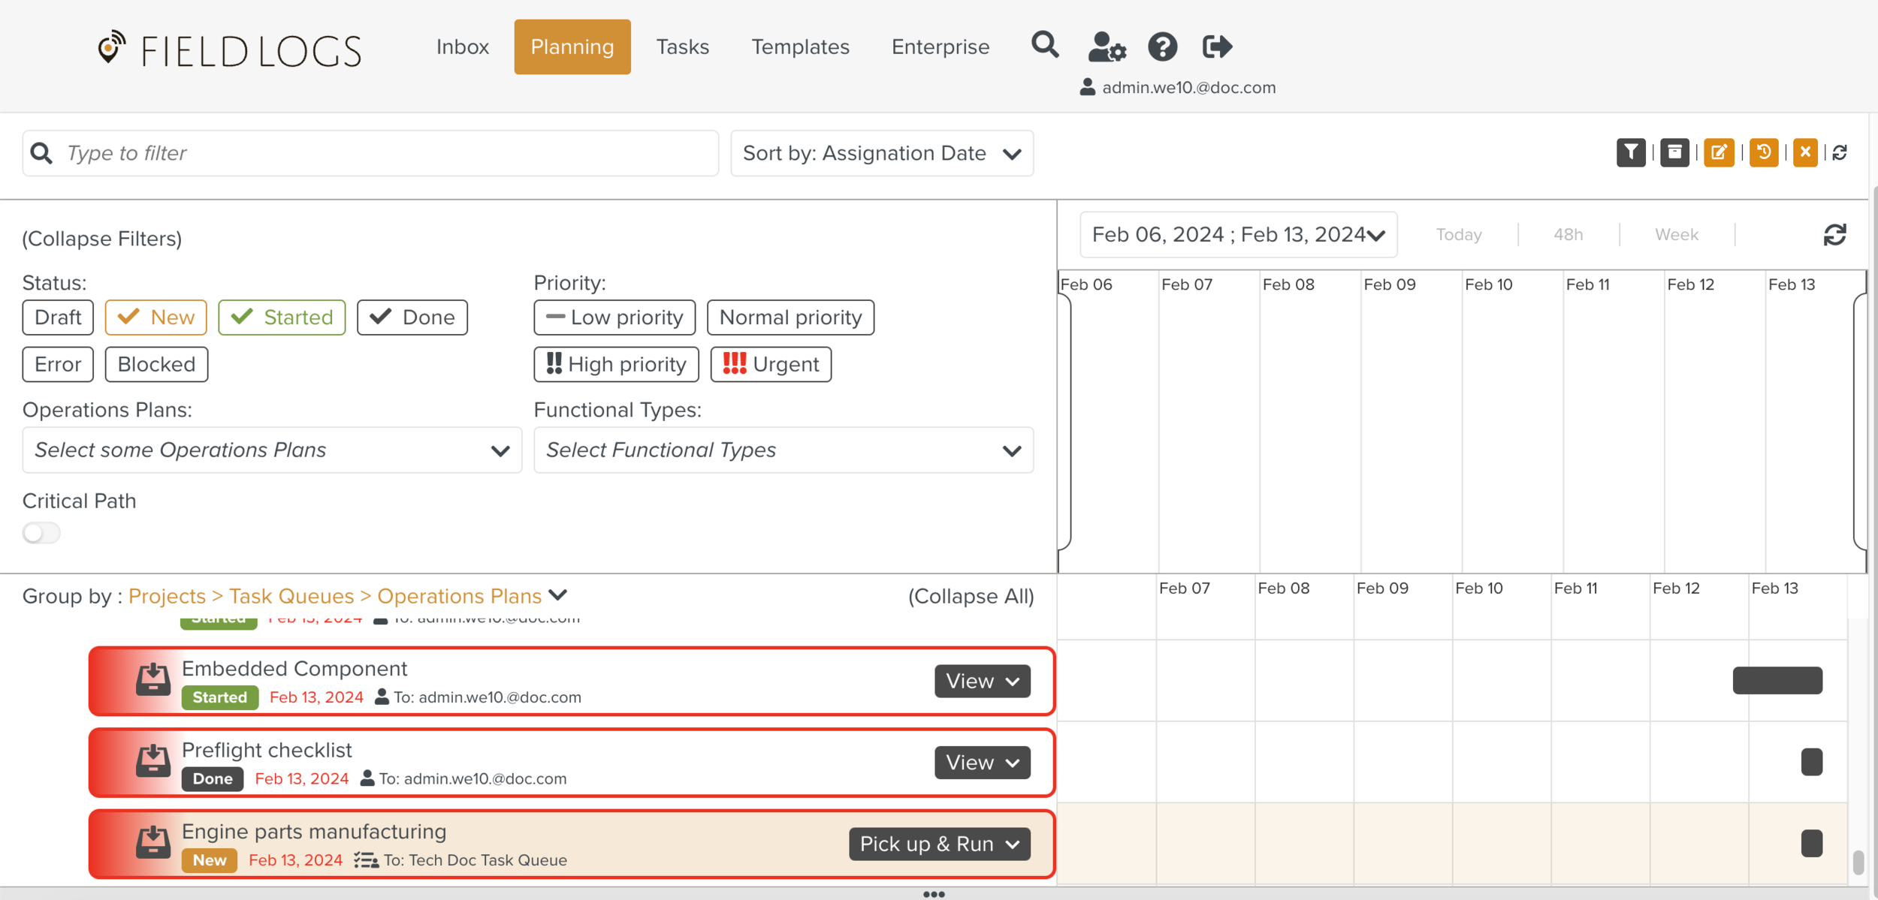This screenshot has width=1878, height=900.
Task: Click the orange history clock toolbar icon
Action: [1763, 152]
